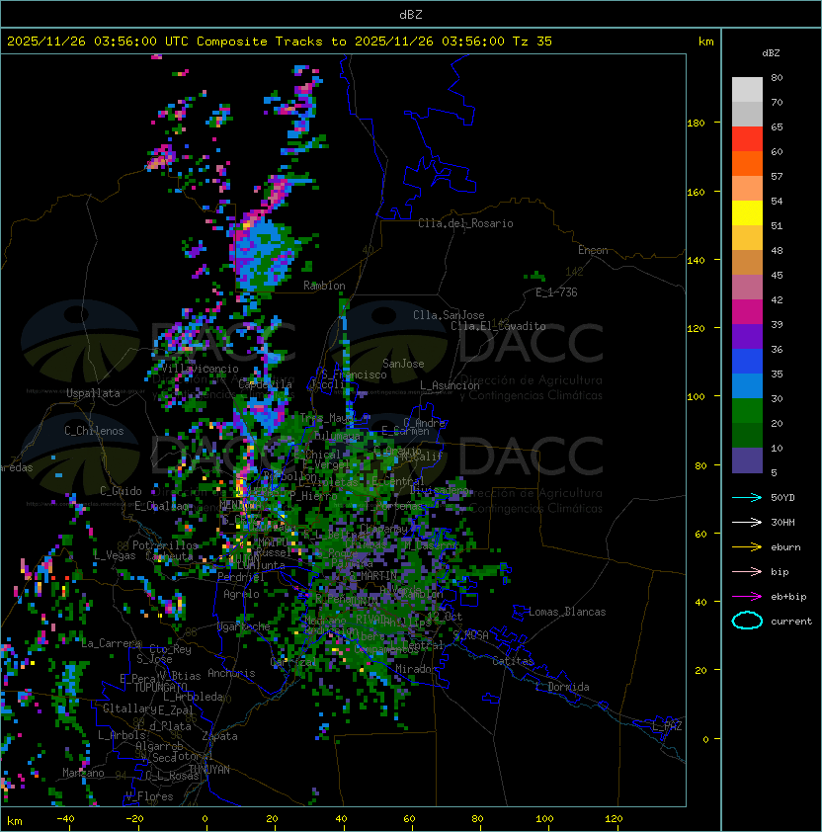The image size is (822, 832).
Task: Click the 'Zapata' map label
Action: point(219,736)
